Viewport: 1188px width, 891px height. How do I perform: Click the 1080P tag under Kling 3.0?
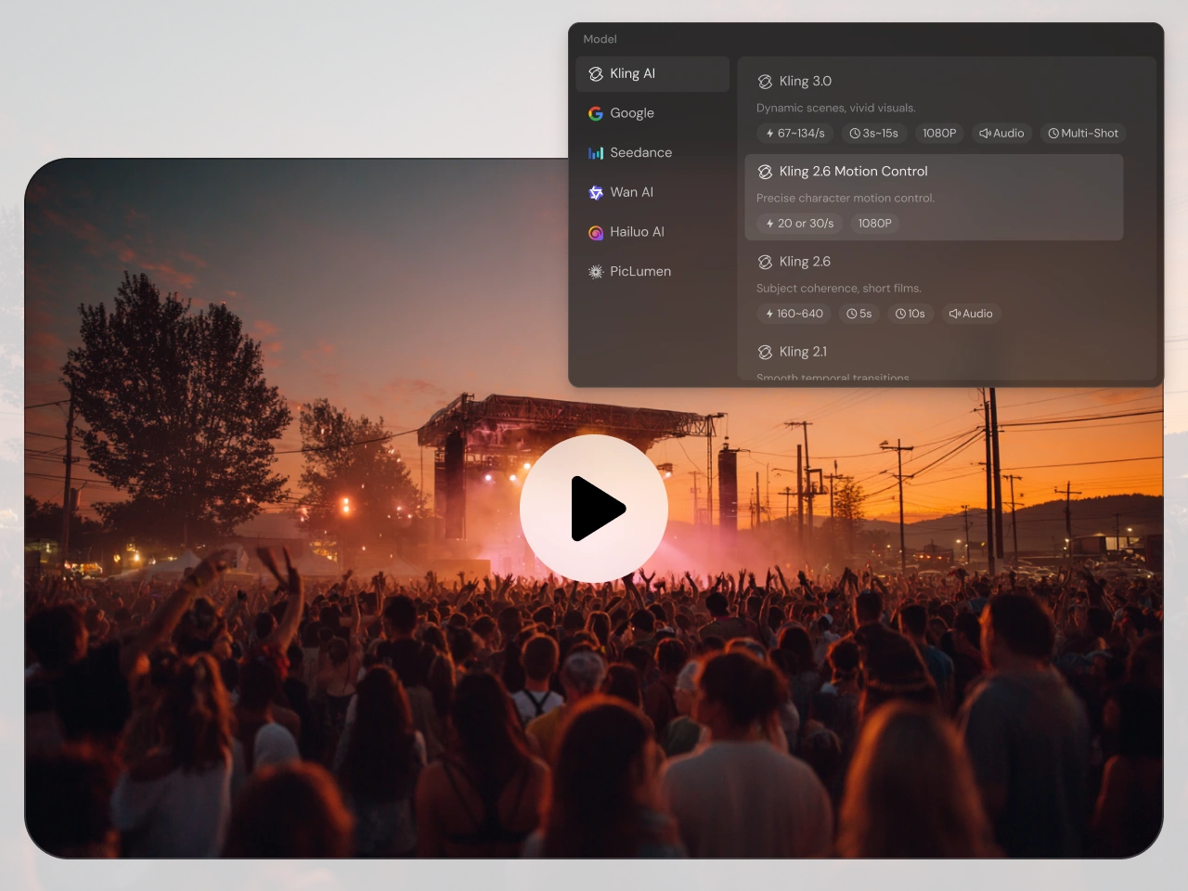pos(939,134)
